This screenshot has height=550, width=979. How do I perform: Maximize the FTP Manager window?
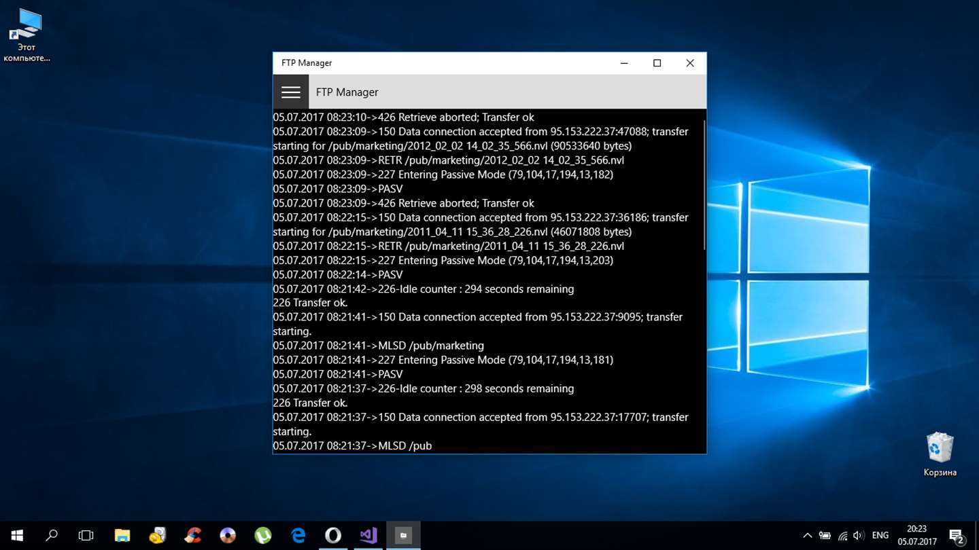pos(657,63)
